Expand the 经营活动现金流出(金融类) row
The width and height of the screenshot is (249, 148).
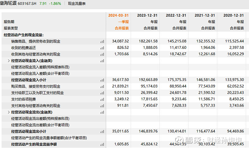click(x=9, y=112)
